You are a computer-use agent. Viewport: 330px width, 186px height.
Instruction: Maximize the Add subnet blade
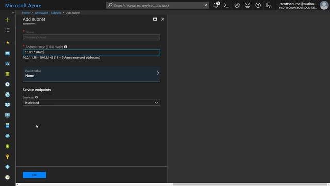pos(155,19)
